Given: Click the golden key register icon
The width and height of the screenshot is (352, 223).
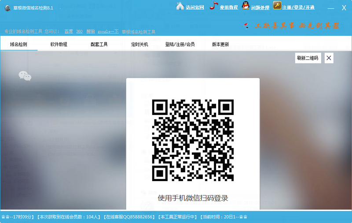Looking at the screenshot, I should [277, 5].
